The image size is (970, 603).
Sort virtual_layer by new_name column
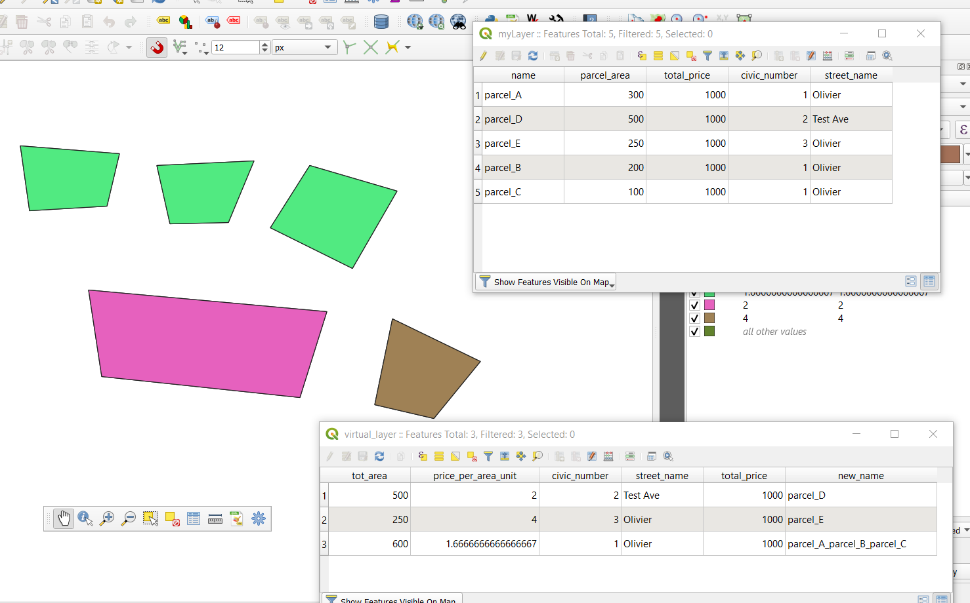pyautogui.click(x=861, y=475)
